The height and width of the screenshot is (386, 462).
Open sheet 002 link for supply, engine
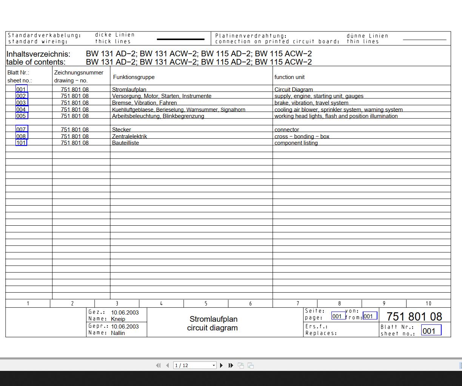22,96
